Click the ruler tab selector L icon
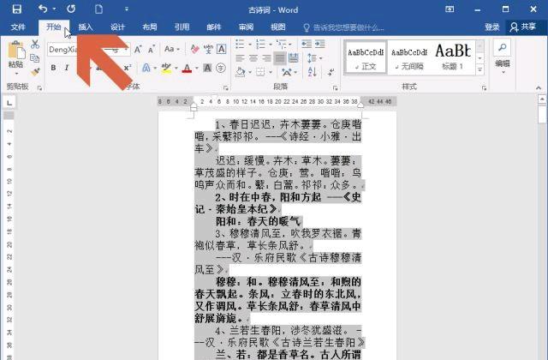 click(x=9, y=103)
